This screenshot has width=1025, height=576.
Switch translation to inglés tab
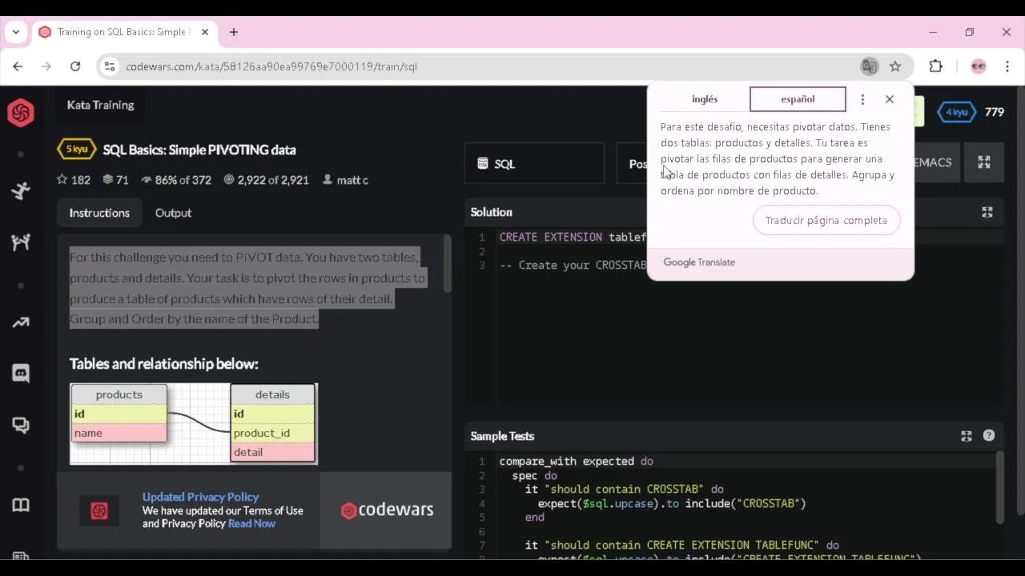[705, 99]
